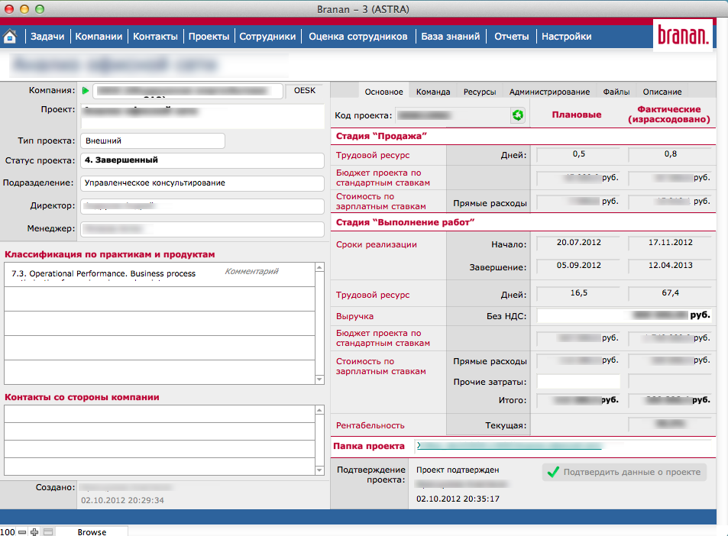Navigate to Сотрудники
728x536 pixels.
pos(267,36)
